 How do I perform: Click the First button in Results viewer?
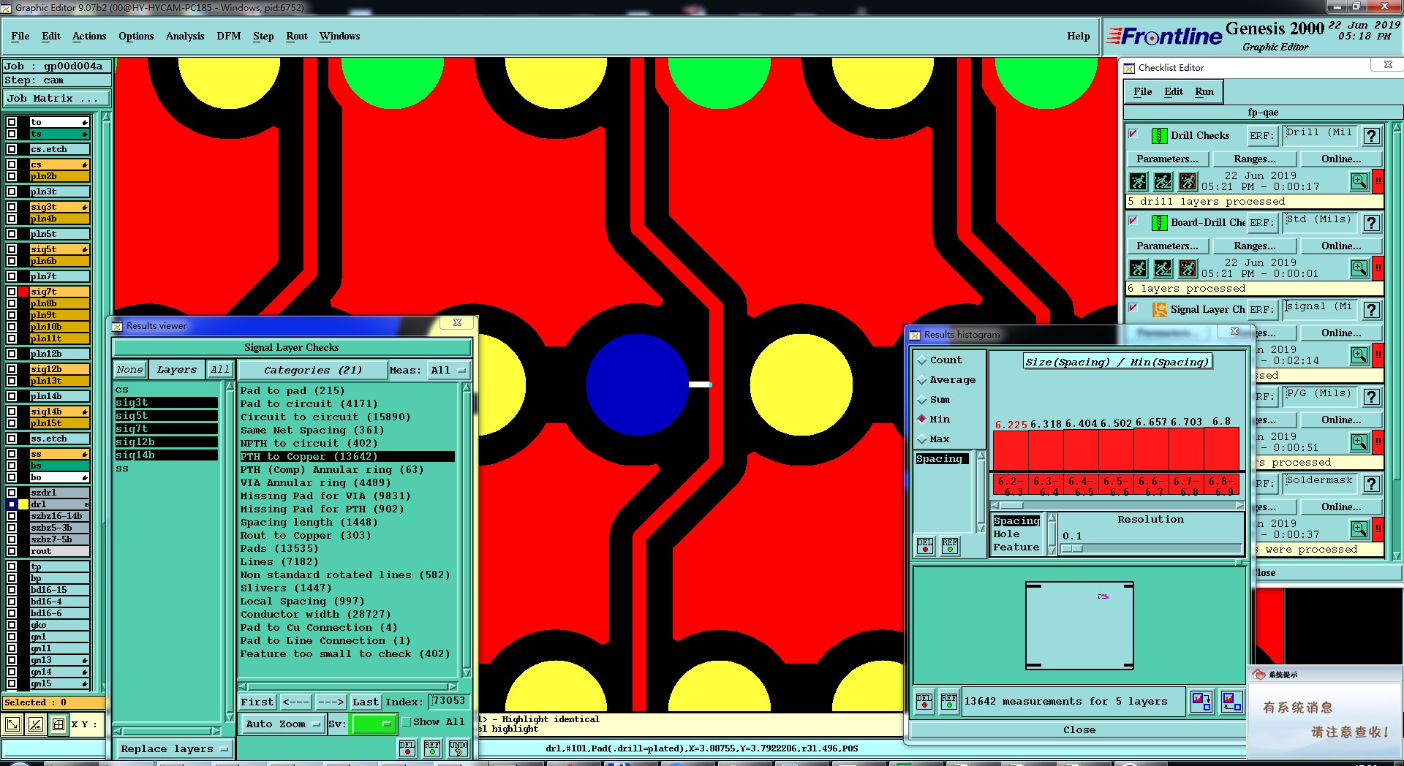point(257,702)
